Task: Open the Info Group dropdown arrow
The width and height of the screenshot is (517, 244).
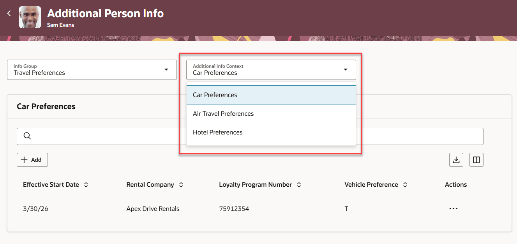Action: [x=166, y=69]
